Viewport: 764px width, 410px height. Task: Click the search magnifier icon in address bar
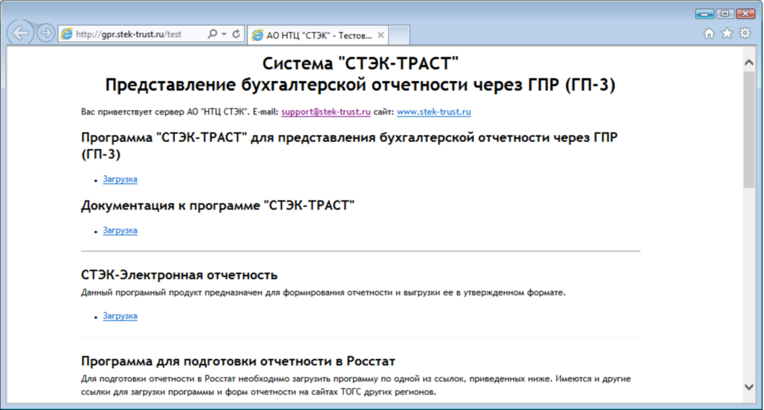(x=212, y=34)
